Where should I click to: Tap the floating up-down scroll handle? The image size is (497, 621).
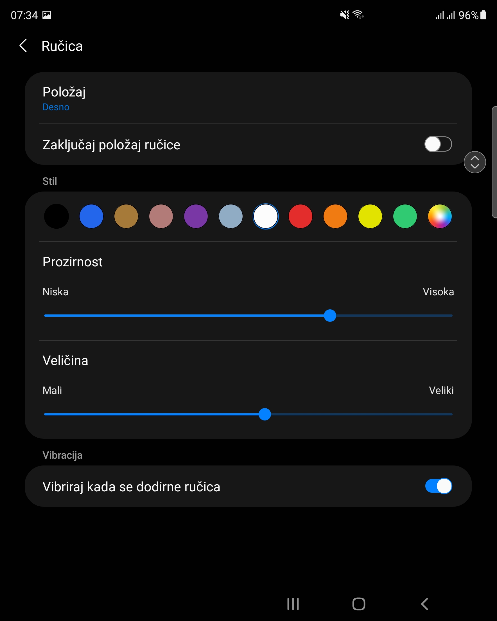pyautogui.click(x=475, y=162)
